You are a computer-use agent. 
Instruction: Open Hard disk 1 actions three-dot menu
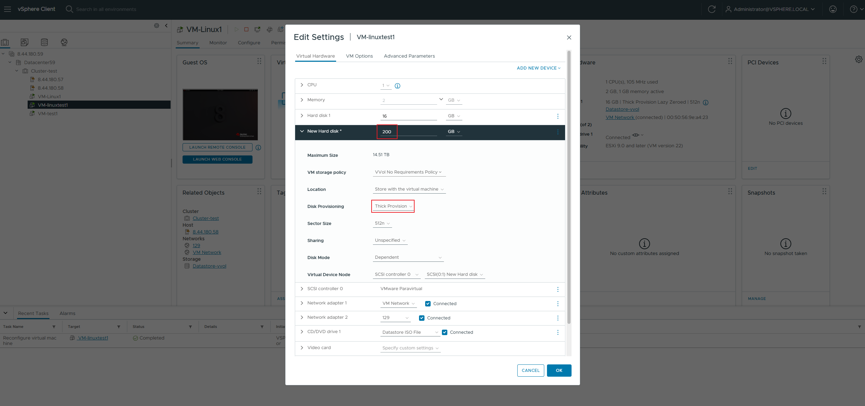[x=558, y=116]
